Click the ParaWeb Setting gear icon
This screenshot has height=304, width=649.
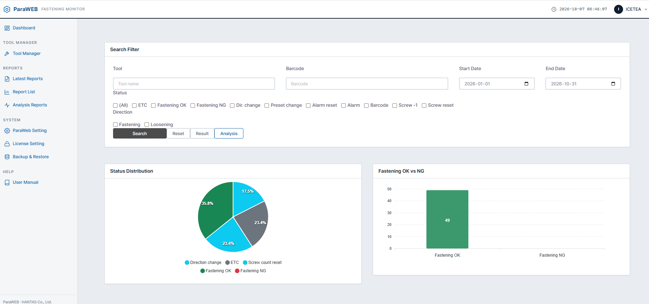7,131
